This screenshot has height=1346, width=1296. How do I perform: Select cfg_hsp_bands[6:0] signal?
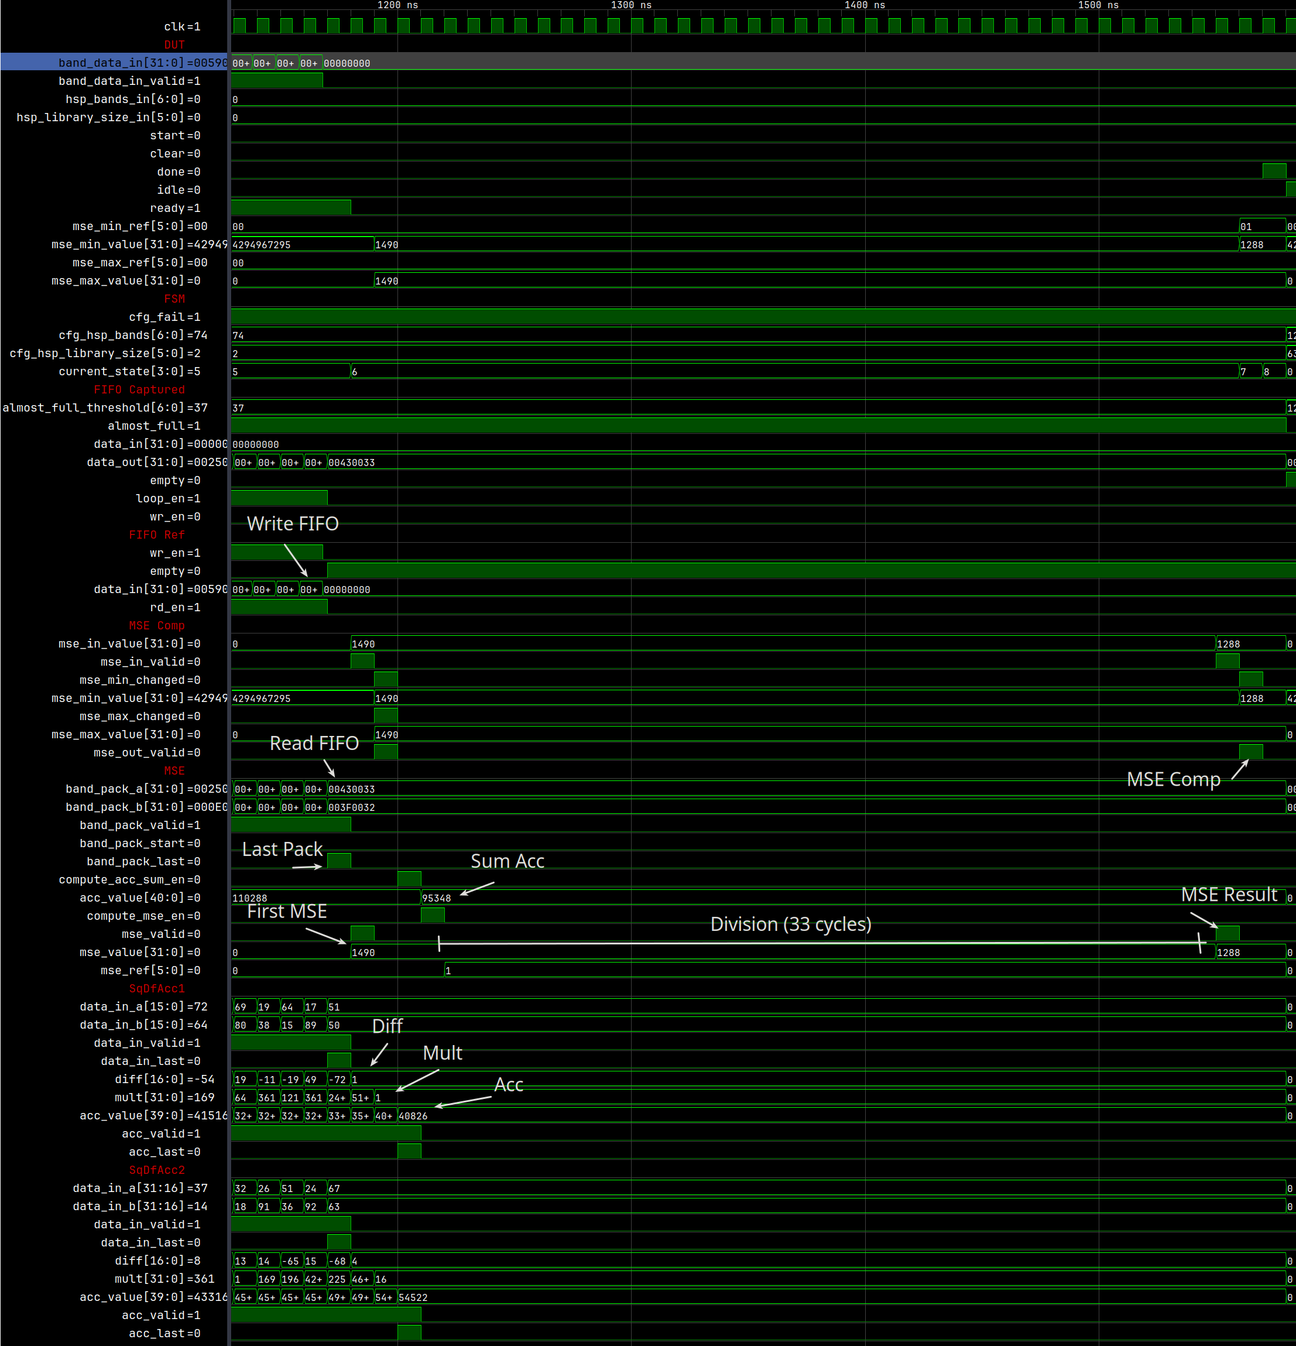[132, 335]
